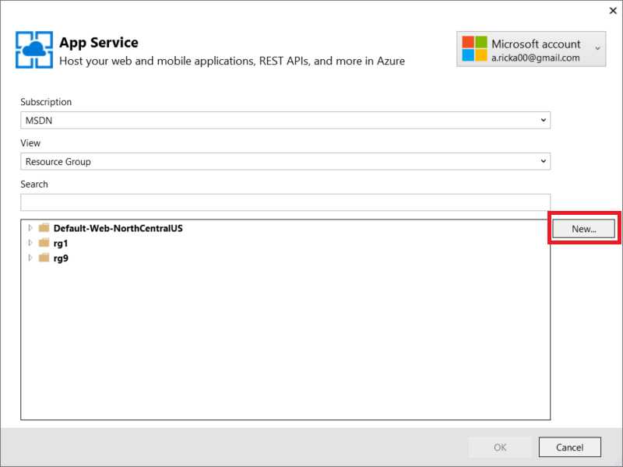Click the View label

click(x=30, y=143)
